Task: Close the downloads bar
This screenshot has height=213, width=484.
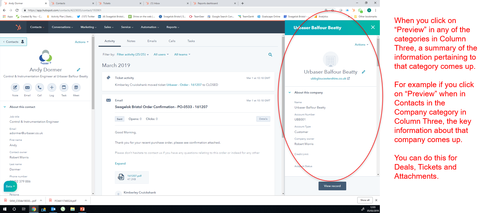Action: click(376, 200)
